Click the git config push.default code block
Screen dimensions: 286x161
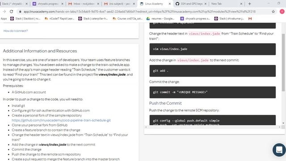click(x=213, y=120)
